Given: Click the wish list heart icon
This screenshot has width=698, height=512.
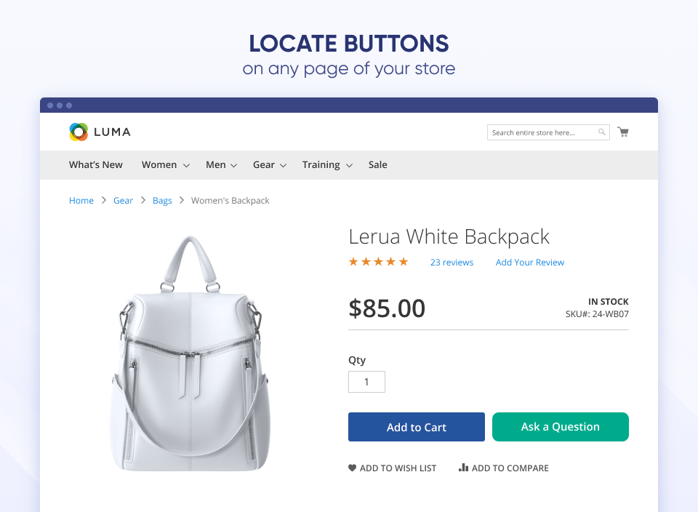Looking at the screenshot, I should pyautogui.click(x=353, y=468).
